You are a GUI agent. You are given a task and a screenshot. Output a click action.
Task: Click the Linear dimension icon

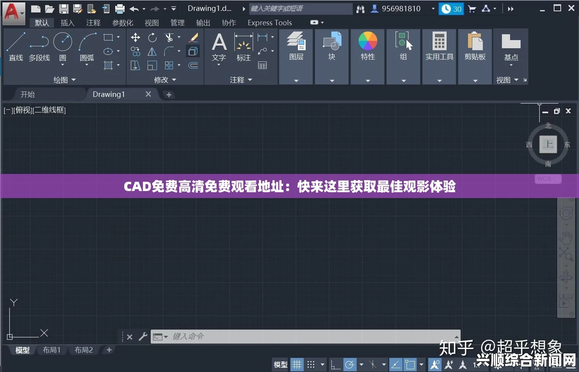click(263, 37)
